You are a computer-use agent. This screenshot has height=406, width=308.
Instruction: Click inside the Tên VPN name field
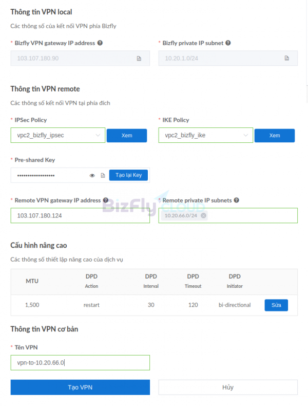tap(80, 362)
